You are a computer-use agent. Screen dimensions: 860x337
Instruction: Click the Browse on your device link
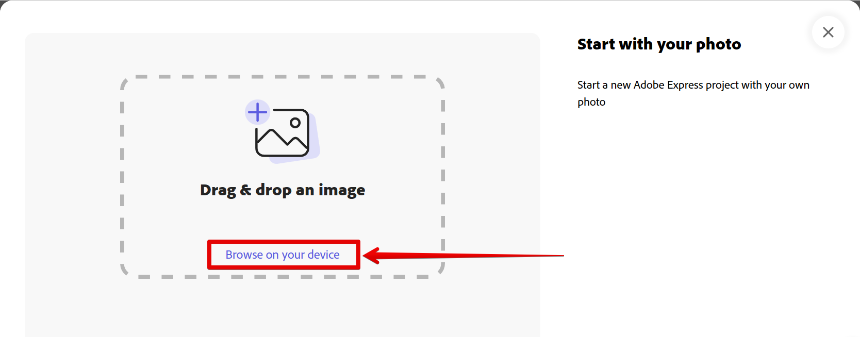[282, 255]
